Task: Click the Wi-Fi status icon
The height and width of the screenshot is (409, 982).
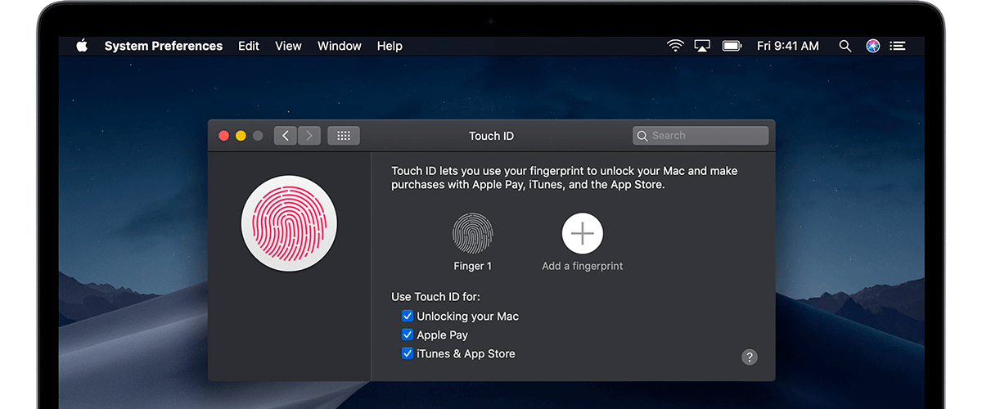Action: 675,46
